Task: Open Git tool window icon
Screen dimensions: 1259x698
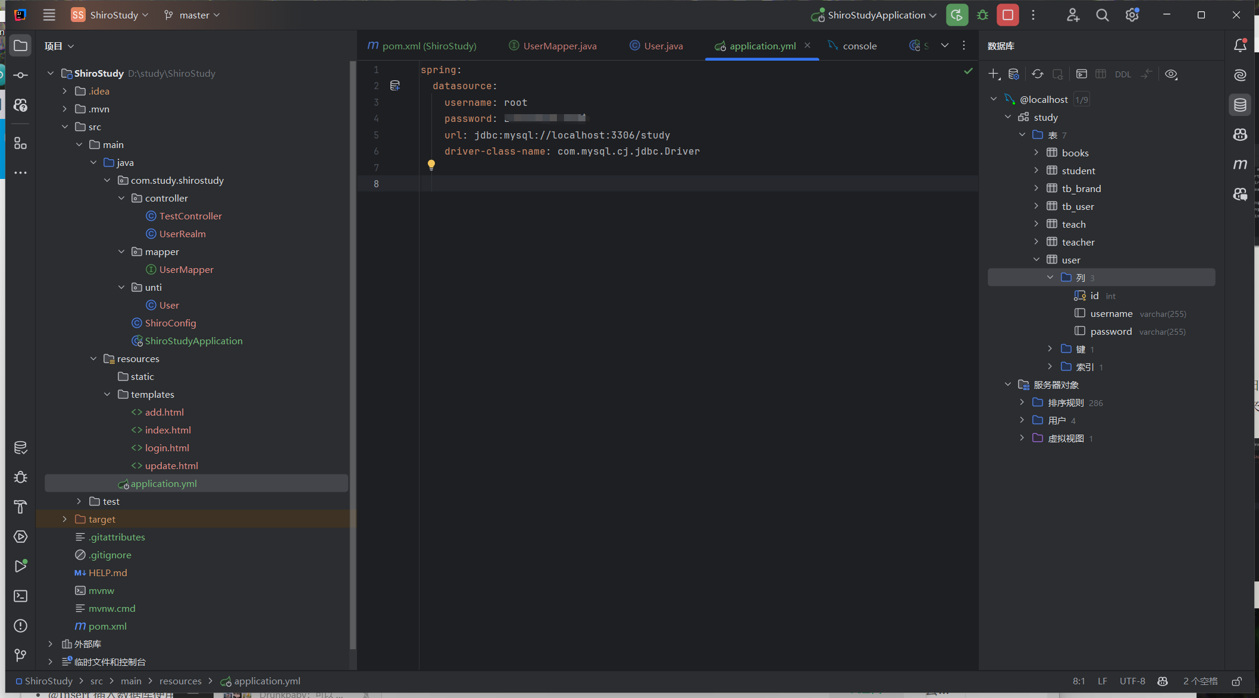Action: pyautogui.click(x=20, y=655)
